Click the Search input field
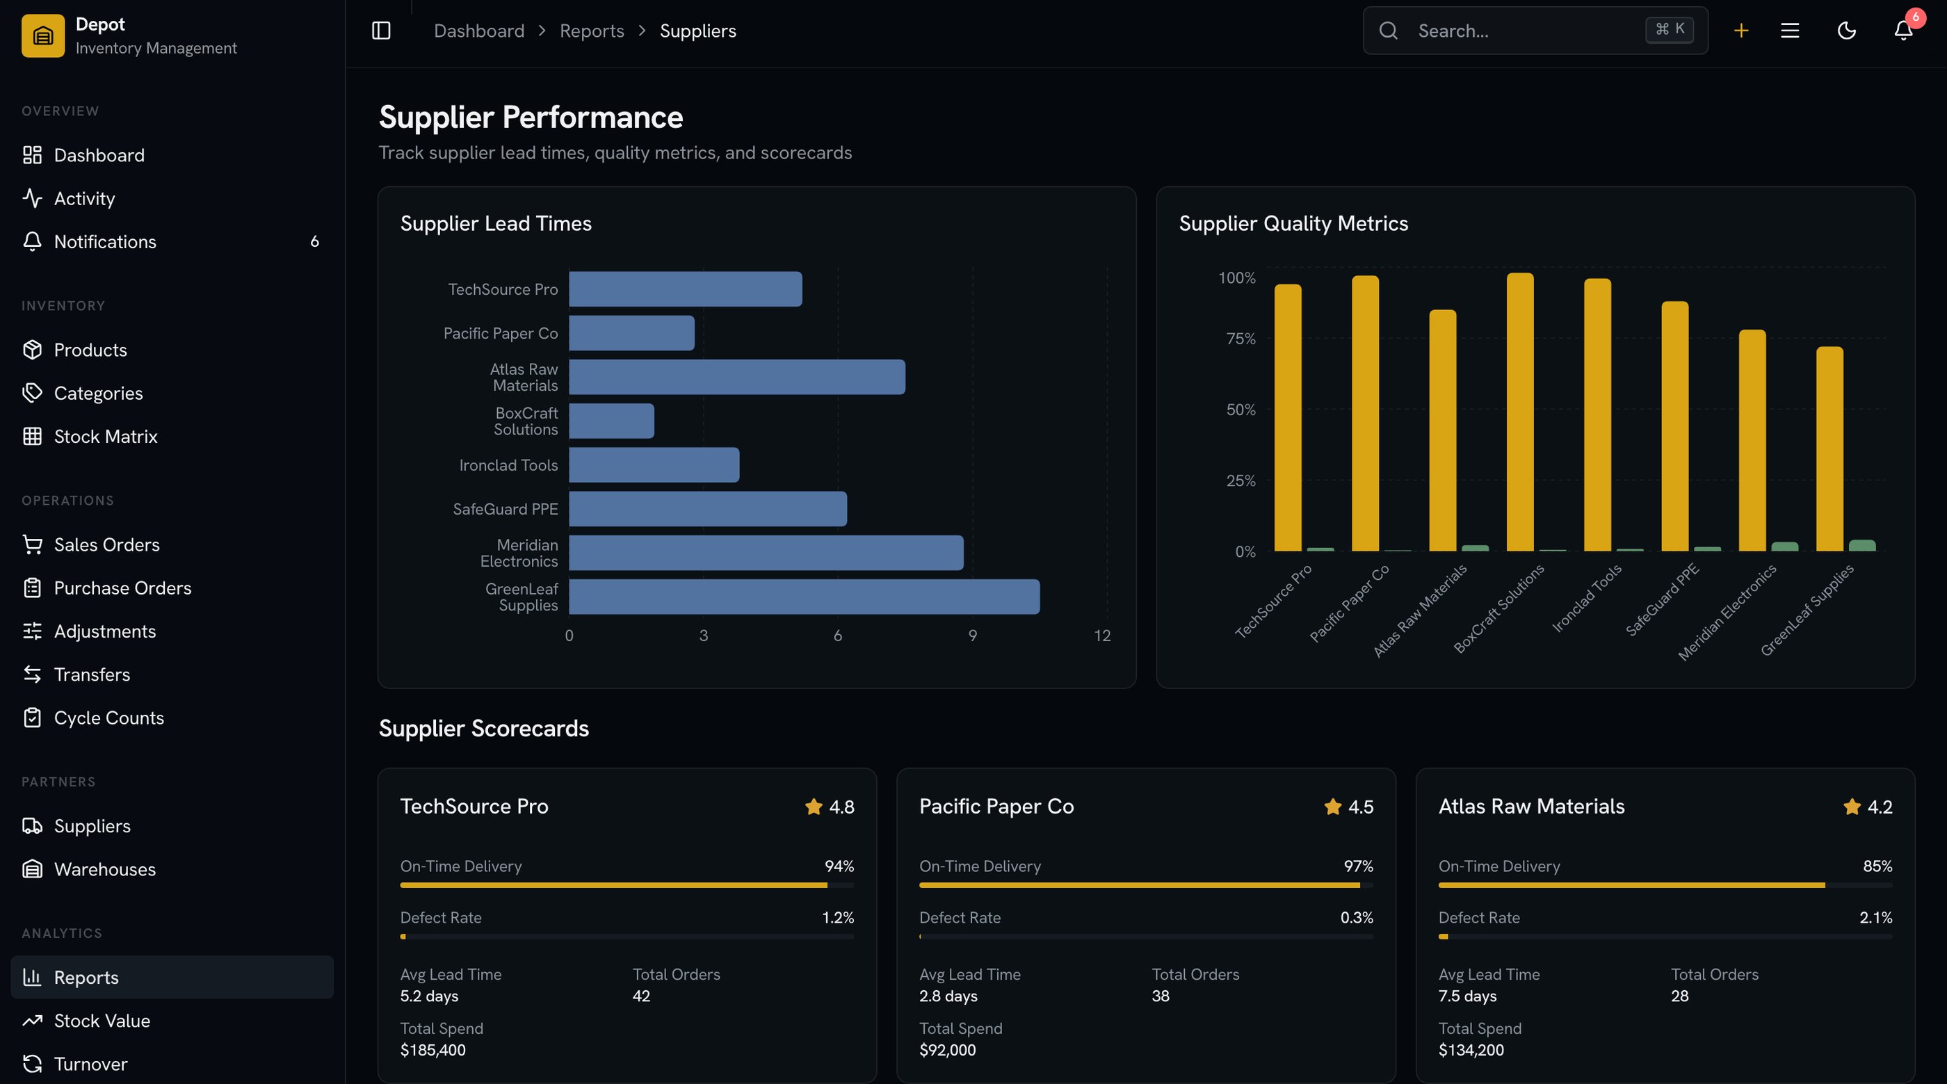 (x=1535, y=31)
